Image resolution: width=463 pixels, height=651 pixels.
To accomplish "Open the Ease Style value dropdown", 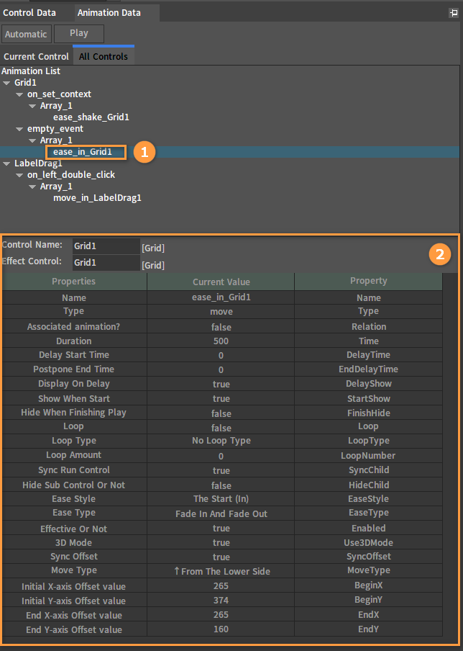I will coord(221,499).
